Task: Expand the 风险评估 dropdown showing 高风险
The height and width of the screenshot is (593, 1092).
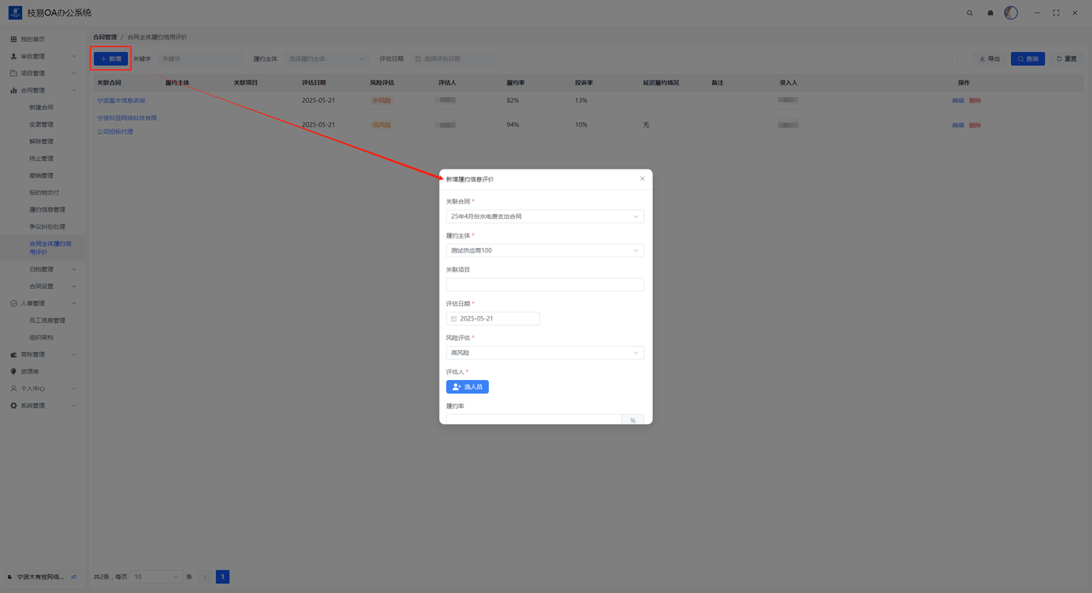Action: [544, 353]
